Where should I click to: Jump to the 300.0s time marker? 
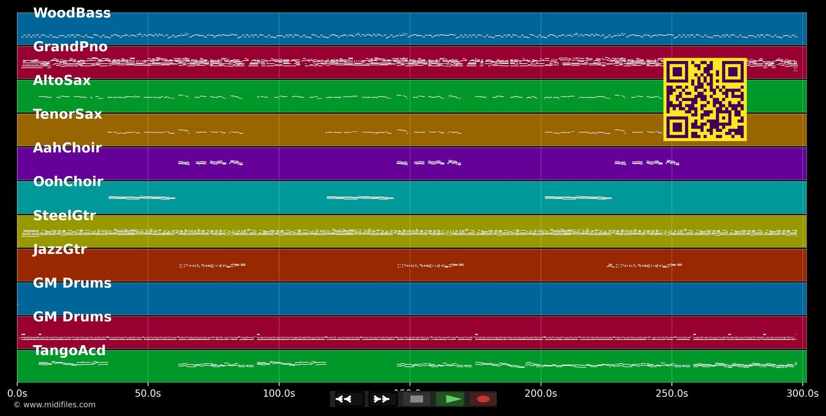coord(802,393)
